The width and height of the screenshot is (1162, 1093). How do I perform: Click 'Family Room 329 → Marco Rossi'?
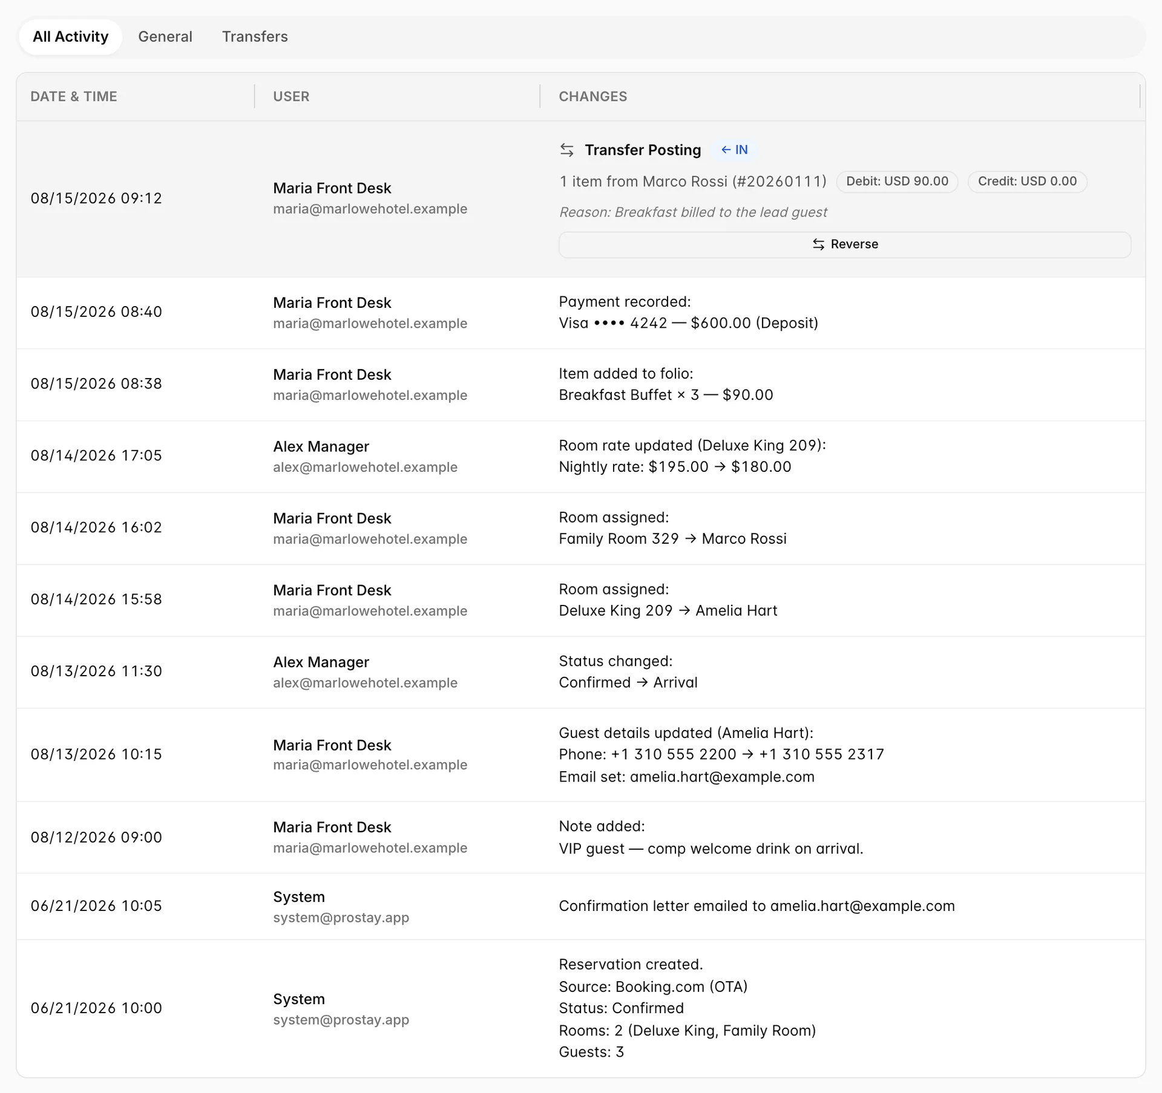[672, 539]
